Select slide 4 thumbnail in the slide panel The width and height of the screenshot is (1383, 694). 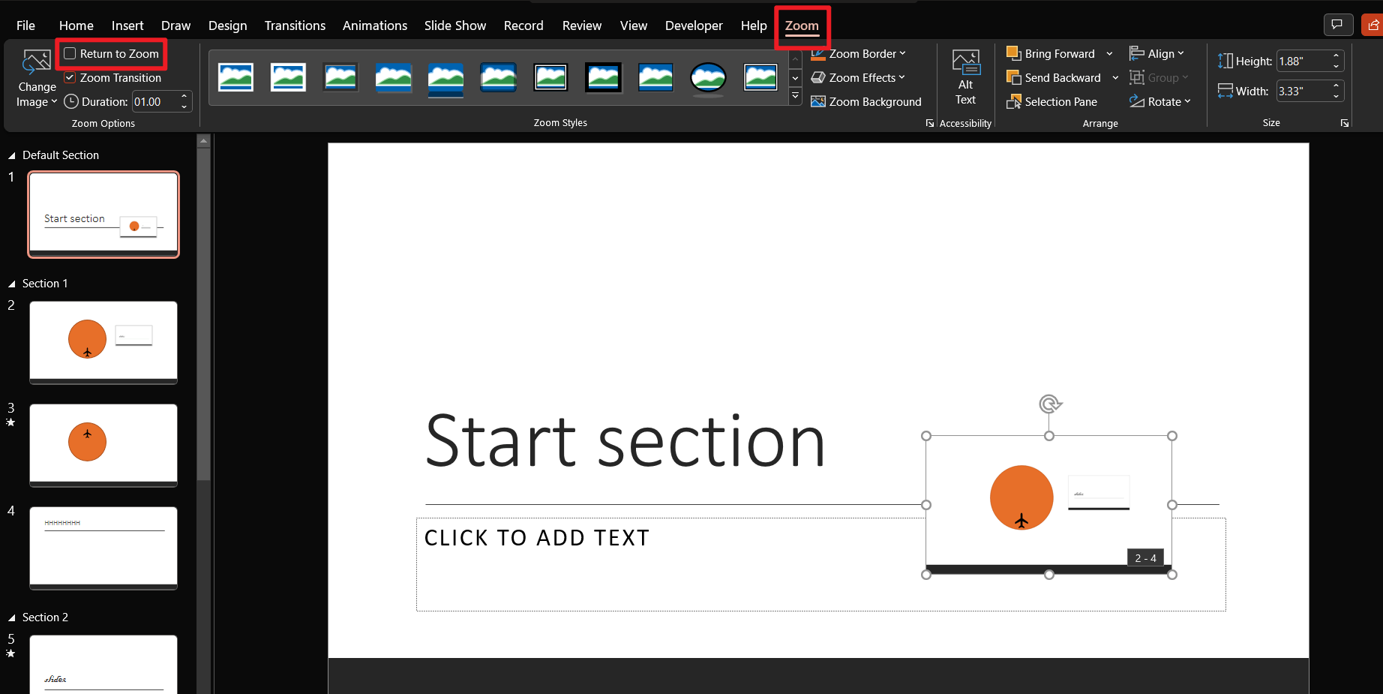pyautogui.click(x=103, y=548)
